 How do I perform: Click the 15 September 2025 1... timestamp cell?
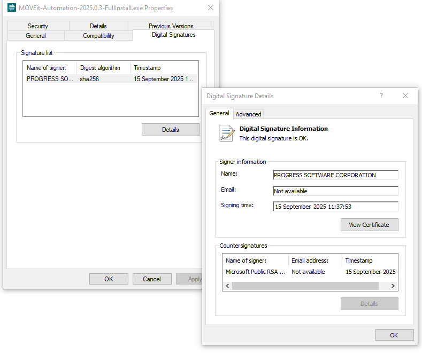[163, 79]
